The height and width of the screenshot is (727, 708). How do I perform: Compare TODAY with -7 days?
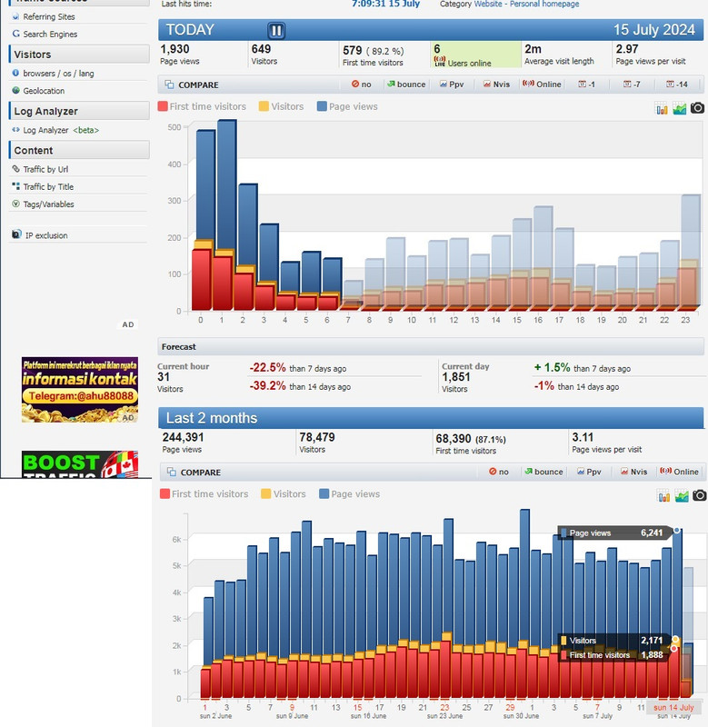click(x=631, y=85)
